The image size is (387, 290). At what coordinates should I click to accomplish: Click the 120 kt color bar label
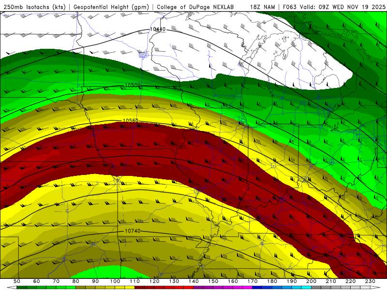pos(154,281)
